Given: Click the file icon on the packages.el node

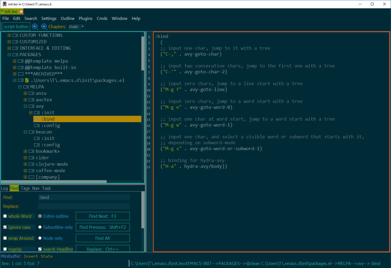Looking at the screenshot, I should click(x=27, y=80).
